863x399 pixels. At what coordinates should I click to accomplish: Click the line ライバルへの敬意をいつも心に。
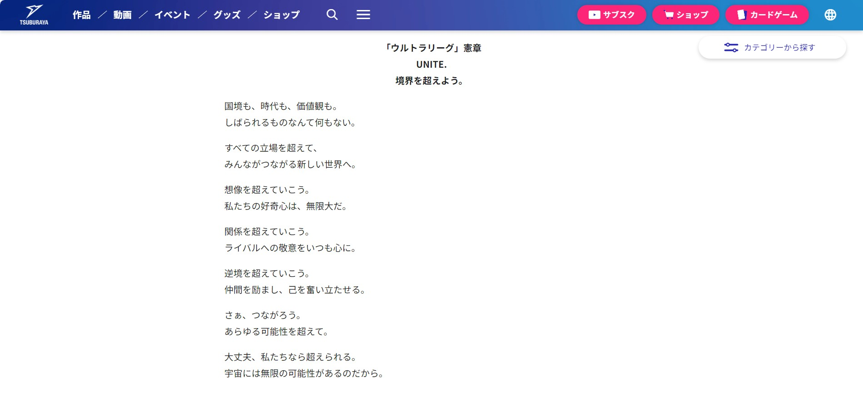point(291,248)
